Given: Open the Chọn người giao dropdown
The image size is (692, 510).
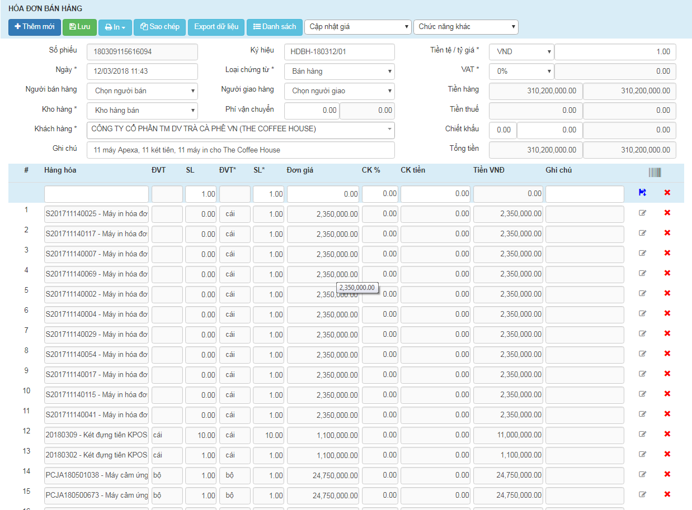Looking at the screenshot, I should click(x=340, y=91).
